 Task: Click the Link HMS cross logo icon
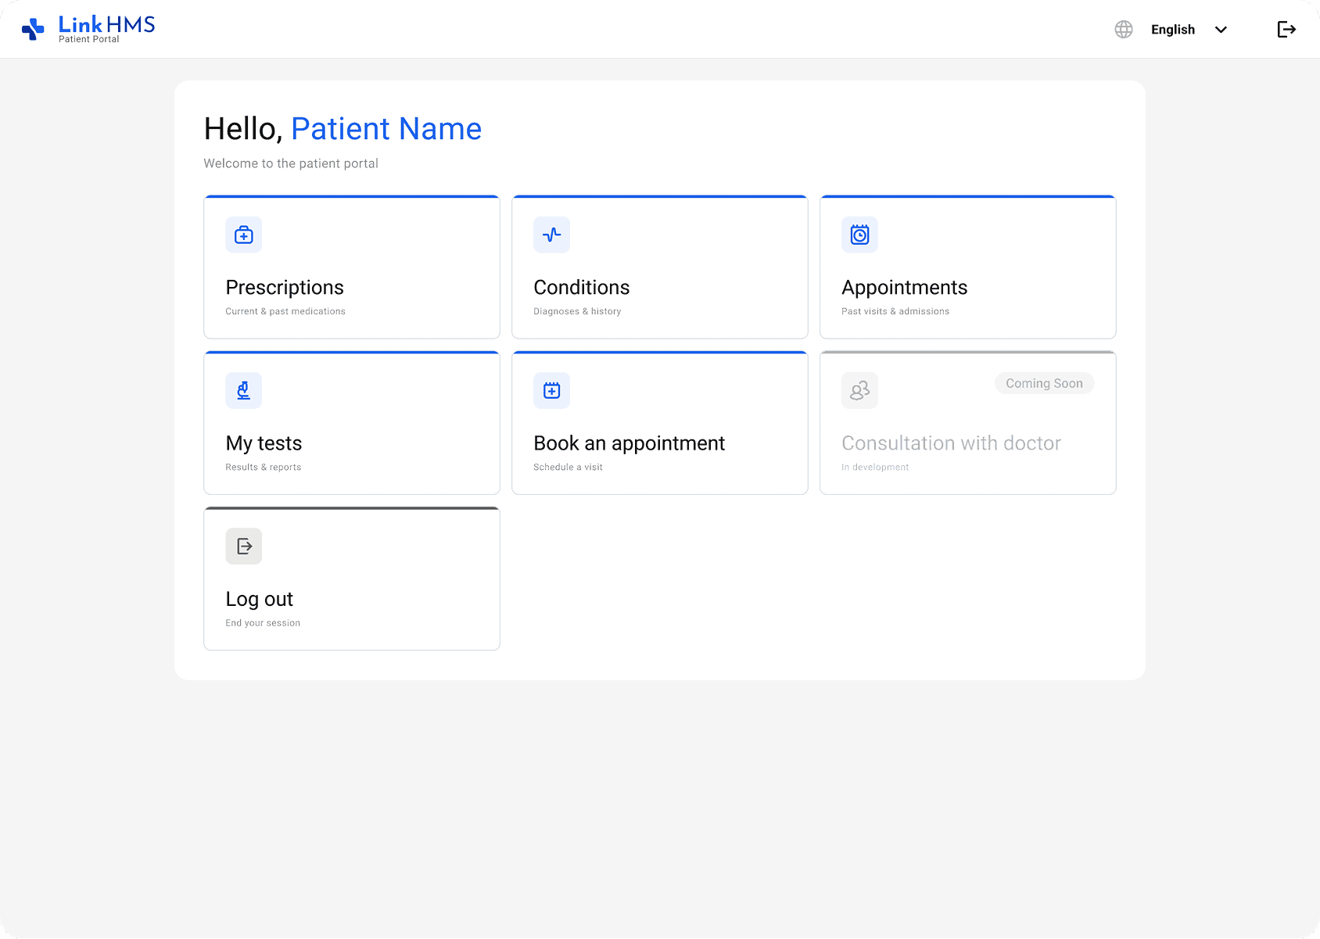coord(33,30)
